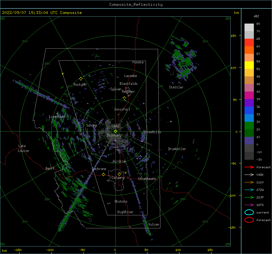Screen dimensions: 272x254
Task: Click the red forecast arrow in legend
Action: pos(249,167)
